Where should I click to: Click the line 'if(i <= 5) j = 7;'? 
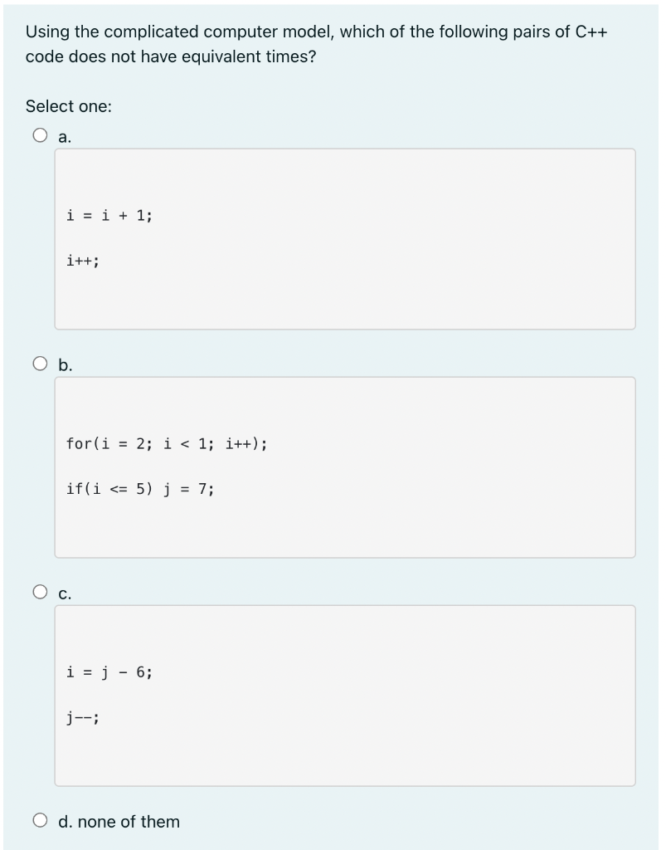point(139,489)
